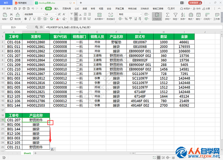Align text to top of cell

(71, 14)
